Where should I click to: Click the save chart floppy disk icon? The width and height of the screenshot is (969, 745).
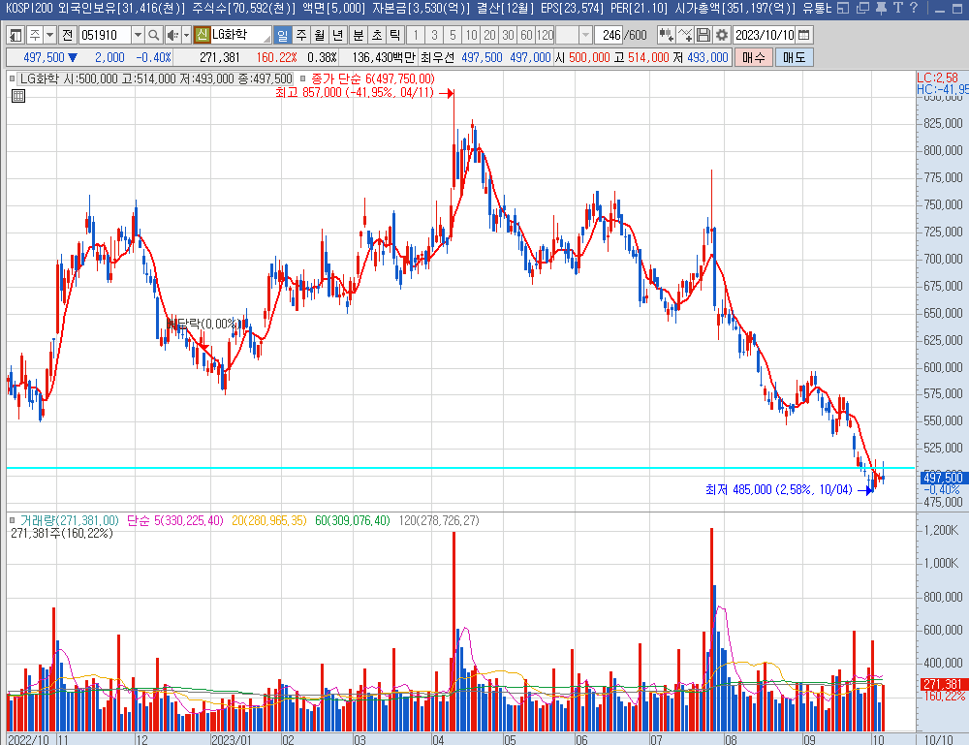click(x=703, y=35)
